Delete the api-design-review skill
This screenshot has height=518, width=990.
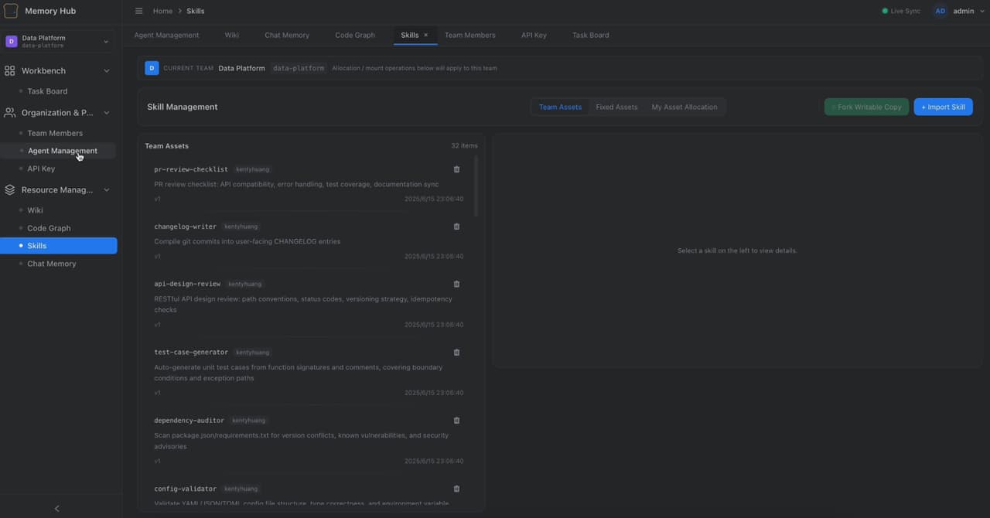coord(456,284)
